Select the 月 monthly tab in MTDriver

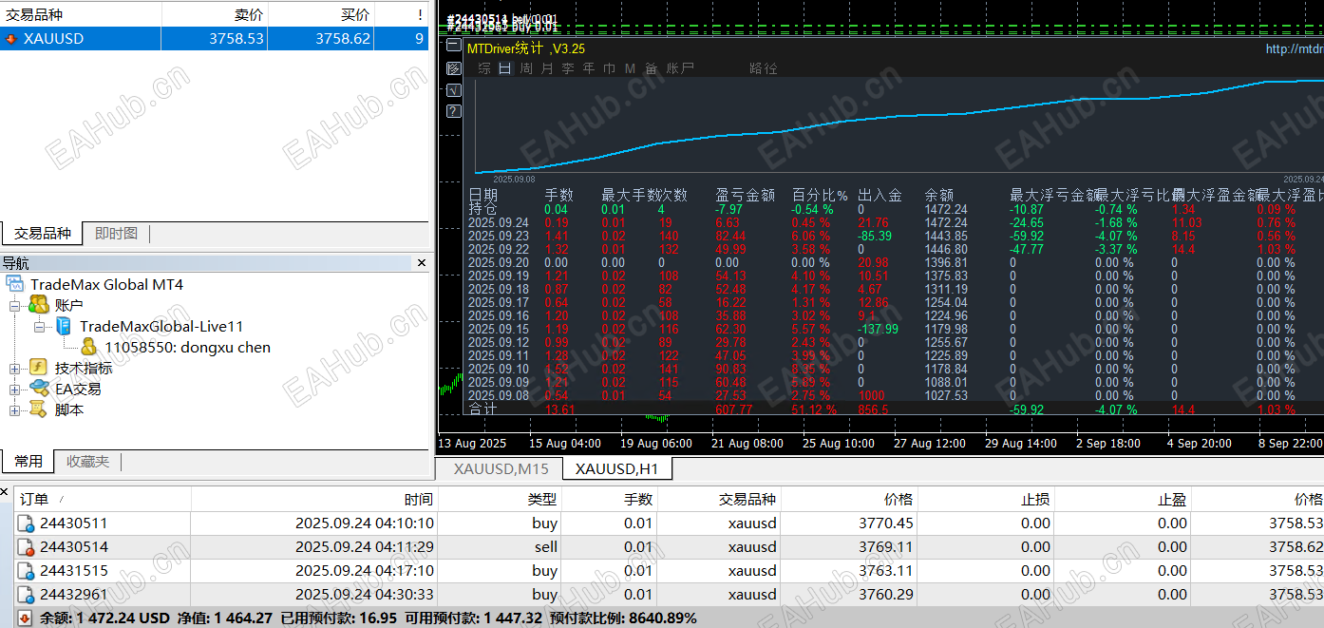547,68
